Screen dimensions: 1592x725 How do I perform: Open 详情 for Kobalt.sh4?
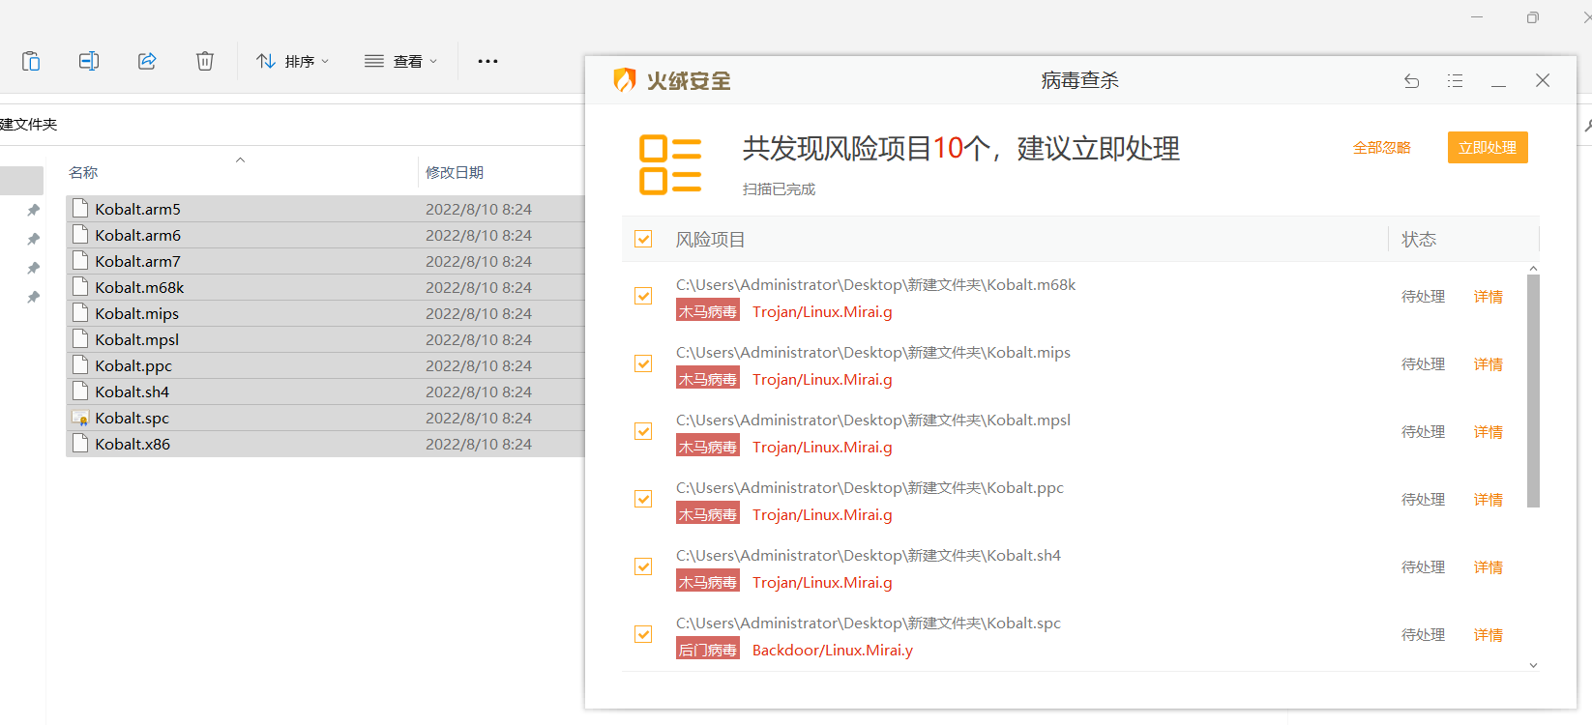[1488, 567]
